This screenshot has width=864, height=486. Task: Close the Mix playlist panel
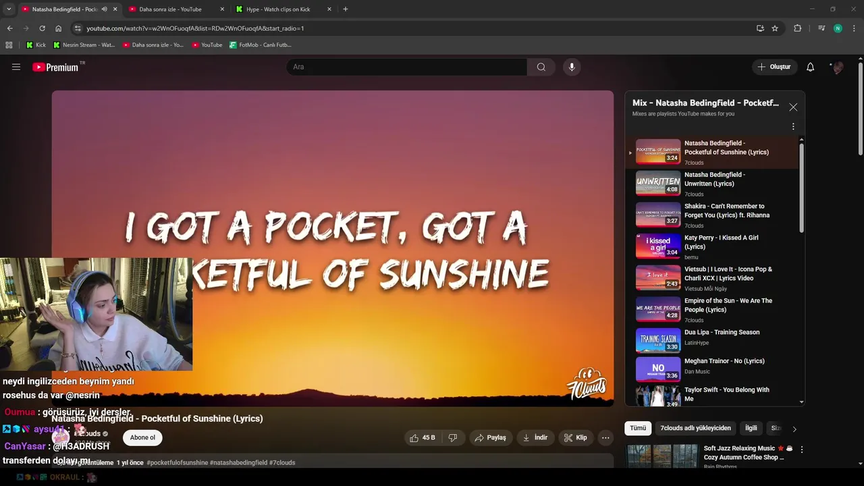(x=793, y=107)
